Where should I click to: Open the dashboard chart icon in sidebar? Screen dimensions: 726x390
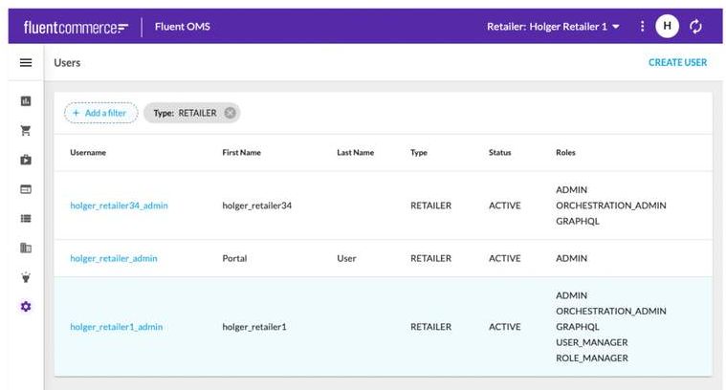(26, 100)
